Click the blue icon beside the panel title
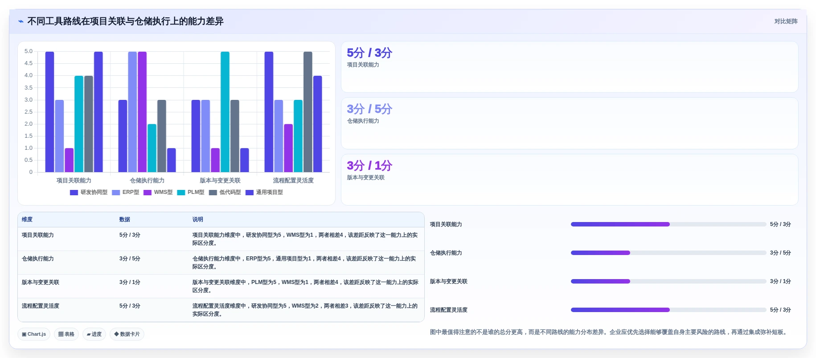816x358 pixels. click(21, 21)
